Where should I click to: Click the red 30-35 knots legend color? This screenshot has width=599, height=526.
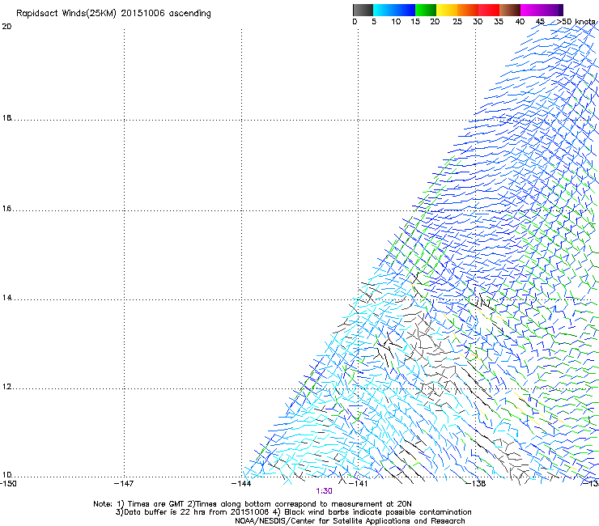click(x=489, y=10)
